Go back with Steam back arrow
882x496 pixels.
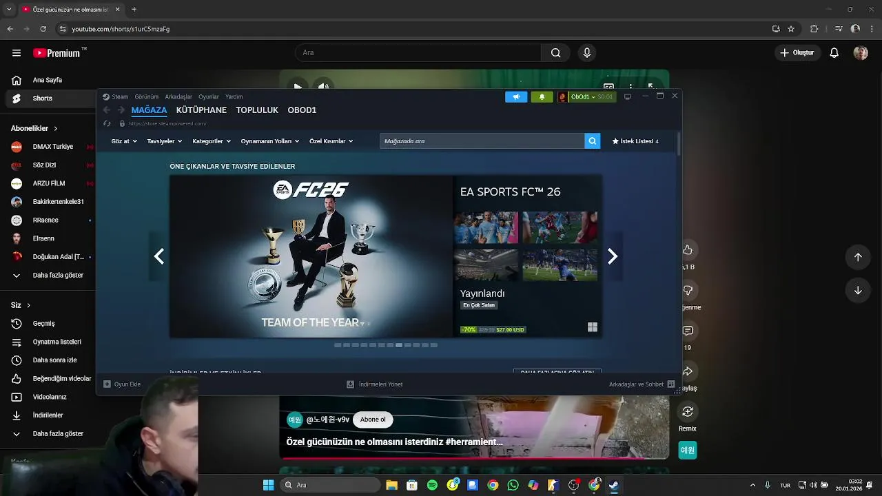point(107,110)
